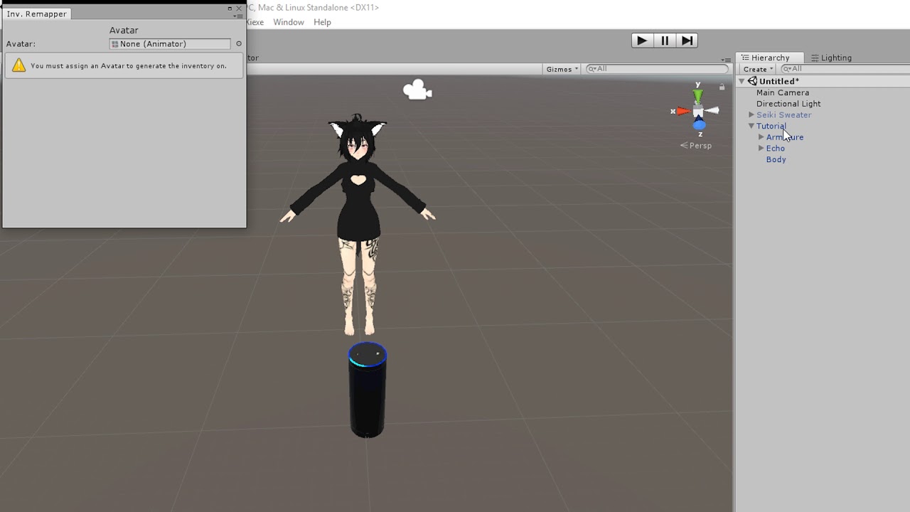Click the scene view search field
Screen dimensions: 910x512
(x=656, y=69)
